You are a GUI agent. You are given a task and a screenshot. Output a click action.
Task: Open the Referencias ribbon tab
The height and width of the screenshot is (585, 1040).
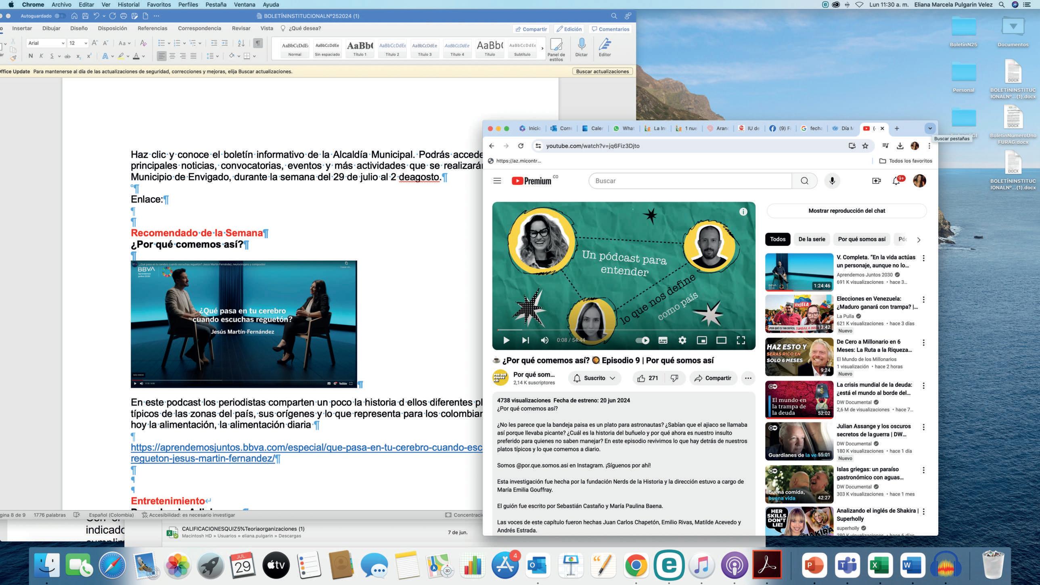(152, 28)
